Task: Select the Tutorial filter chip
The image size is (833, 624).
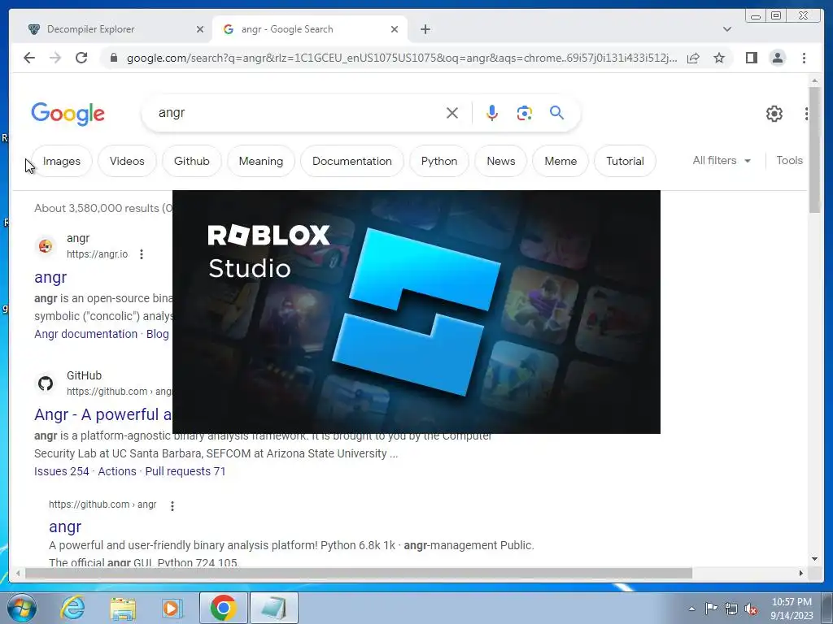Action: (625, 161)
